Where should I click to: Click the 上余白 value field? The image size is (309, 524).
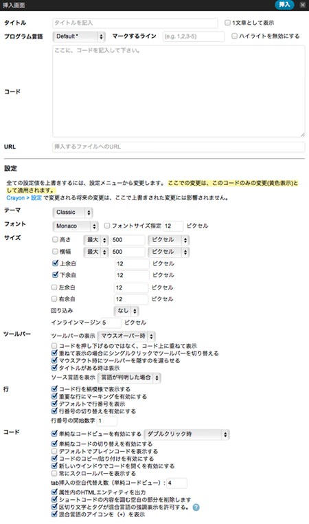pos(132,264)
